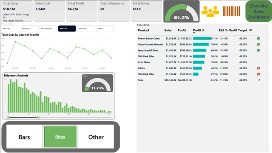The image size is (272, 153).
Task: Click the $2,028.6K sales value
Action: click(x=171, y=39)
